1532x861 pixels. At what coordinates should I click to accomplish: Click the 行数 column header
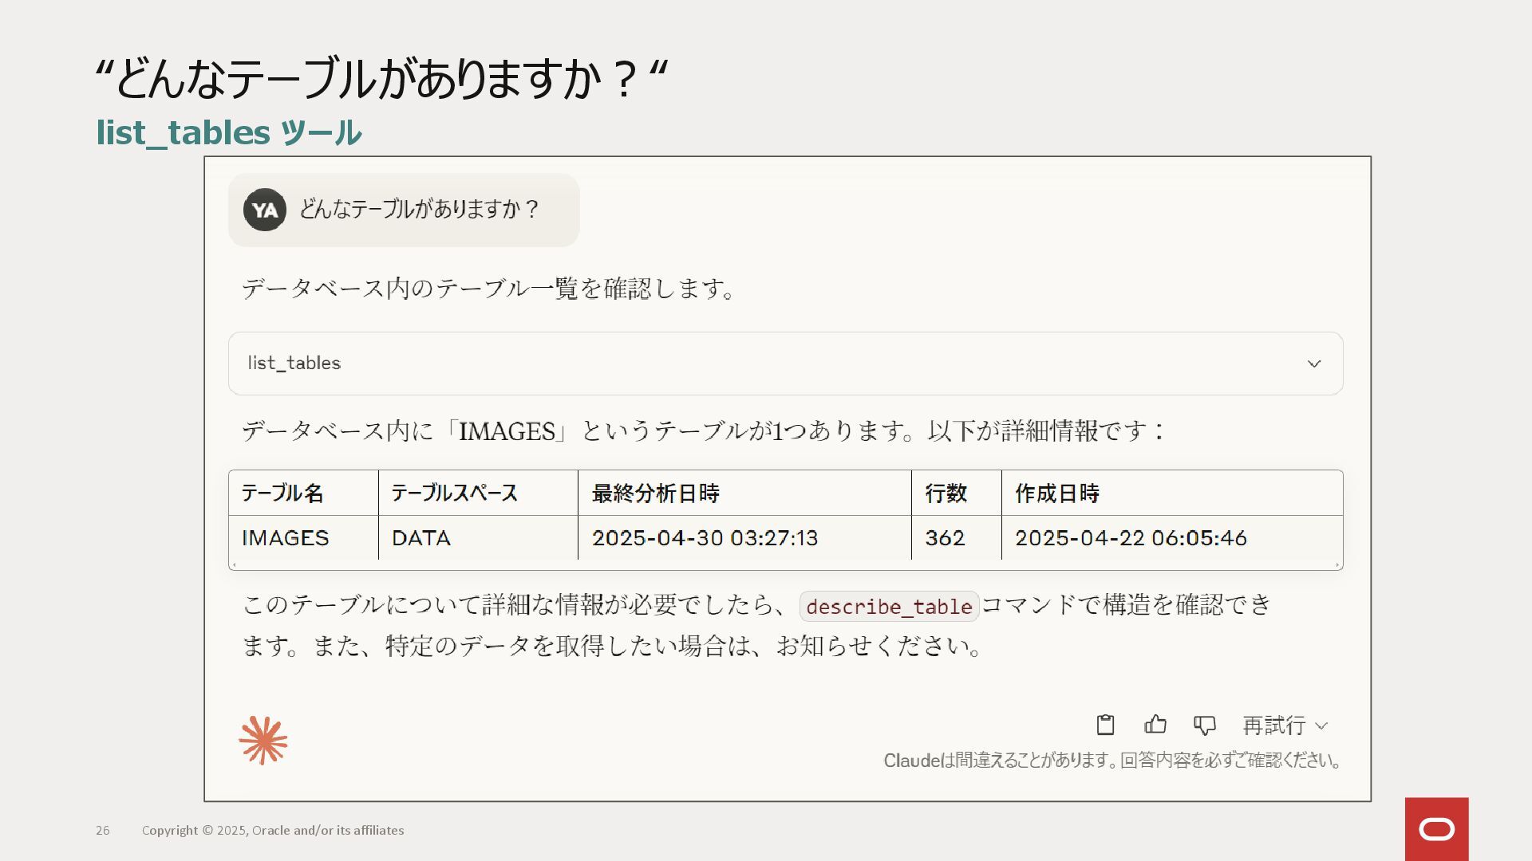946,493
